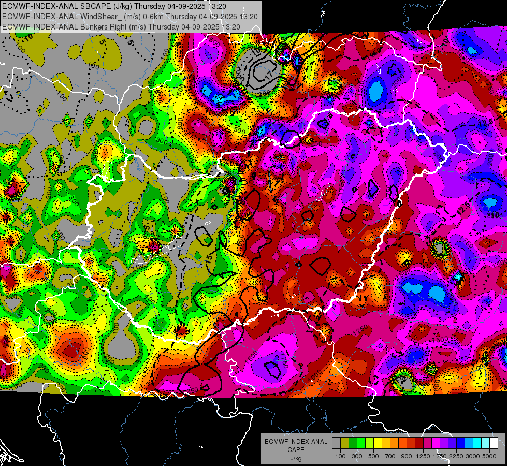Click the orange-red legend swatch left of 900
The image size is (507, 466).
tap(402, 443)
